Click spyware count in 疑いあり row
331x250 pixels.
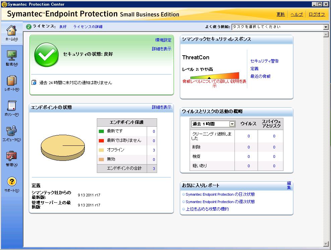(274, 166)
